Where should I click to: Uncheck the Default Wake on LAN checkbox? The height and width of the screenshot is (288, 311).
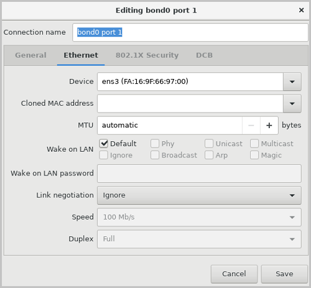(103, 144)
